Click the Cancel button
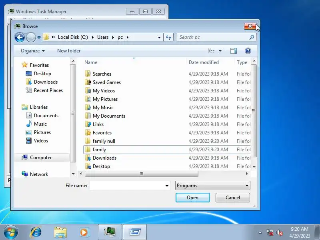 [233, 198]
